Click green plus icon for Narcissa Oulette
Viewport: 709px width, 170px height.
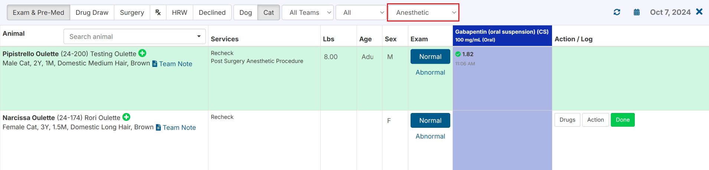(126, 117)
